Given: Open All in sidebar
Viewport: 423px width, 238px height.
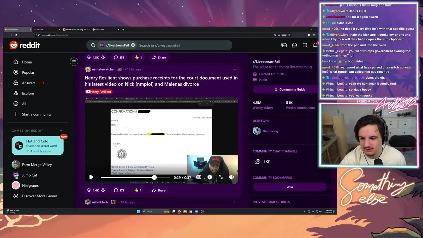Looking at the screenshot, I should (x=24, y=104).
